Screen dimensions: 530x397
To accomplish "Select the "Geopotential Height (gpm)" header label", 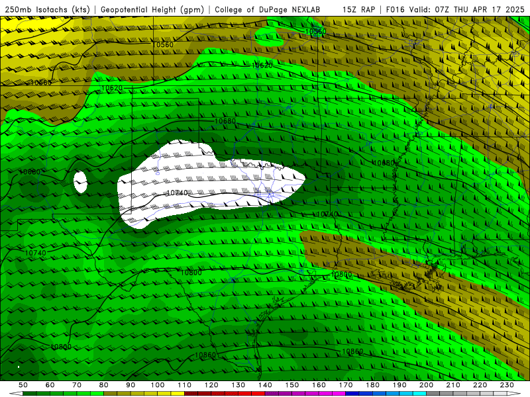I will (152, 9).
